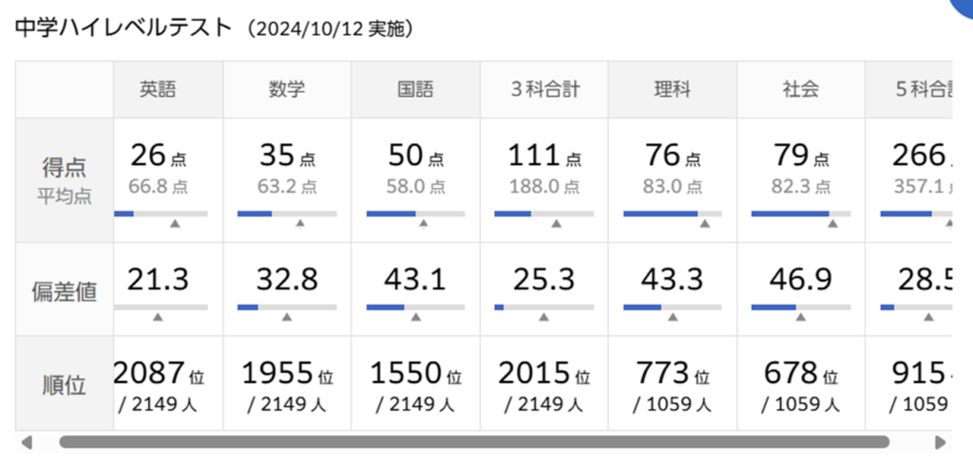Screen dimensions: 973x463
Task: Click the left scroll arrow of the table
Action: 27,442
